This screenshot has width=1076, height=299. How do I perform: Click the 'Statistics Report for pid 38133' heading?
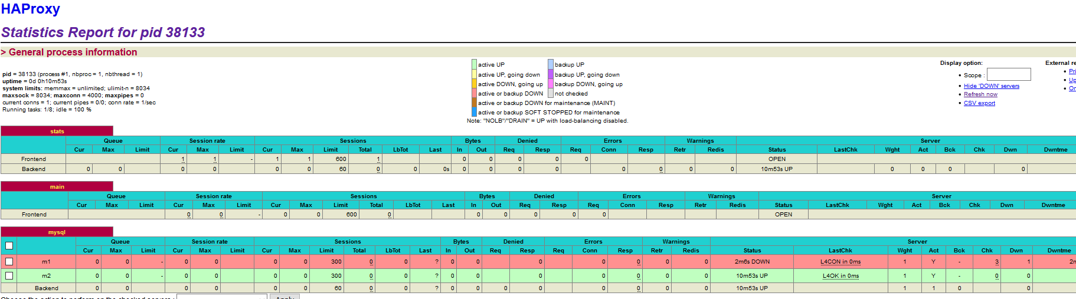click(x=103, y=32)
